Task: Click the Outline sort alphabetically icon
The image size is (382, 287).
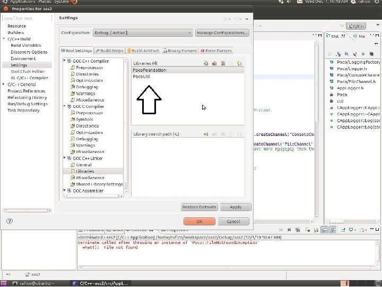Action: tap(338, 54)
